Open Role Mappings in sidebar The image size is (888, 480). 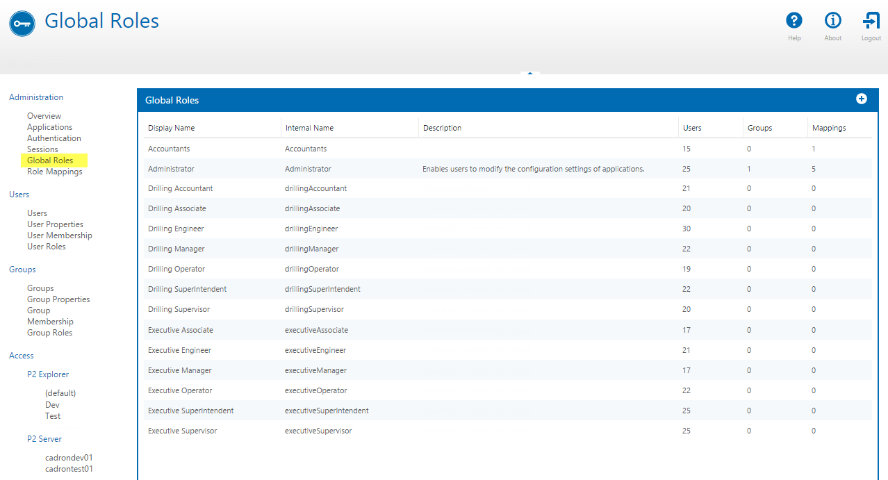click(54, 172)
